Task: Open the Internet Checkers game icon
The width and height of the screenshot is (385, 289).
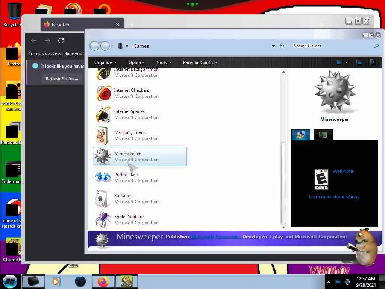Action: pos(104,93)
